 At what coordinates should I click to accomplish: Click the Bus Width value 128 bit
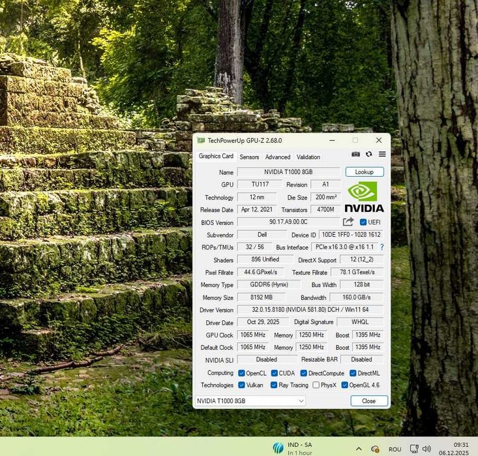(x=361, y=284)
